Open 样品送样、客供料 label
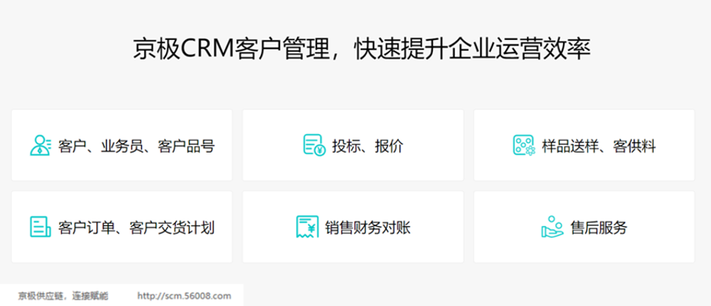This screenshot has height=306, width=711. (598, 146)
